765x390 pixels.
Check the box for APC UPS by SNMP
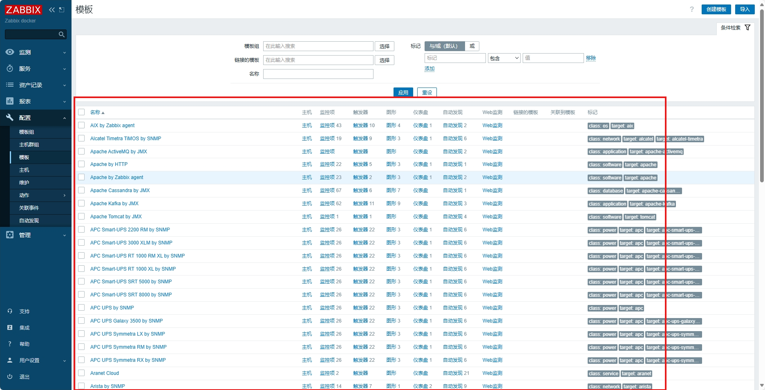pos(81,307)
